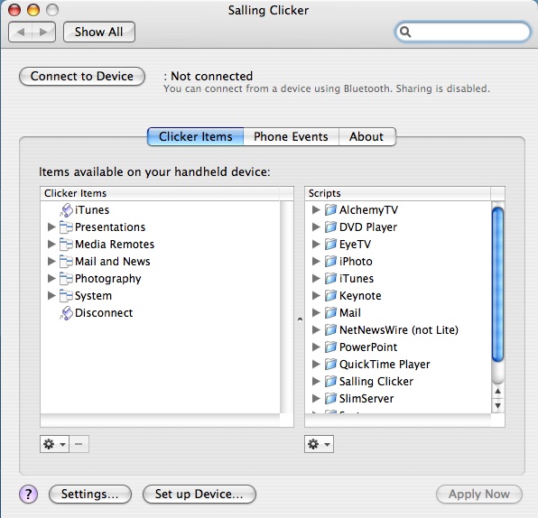The height and width of the screenshot is (518, 538).
Task: Click the minus remove item button
Action: pyautogui.click(x=79, y=444)
